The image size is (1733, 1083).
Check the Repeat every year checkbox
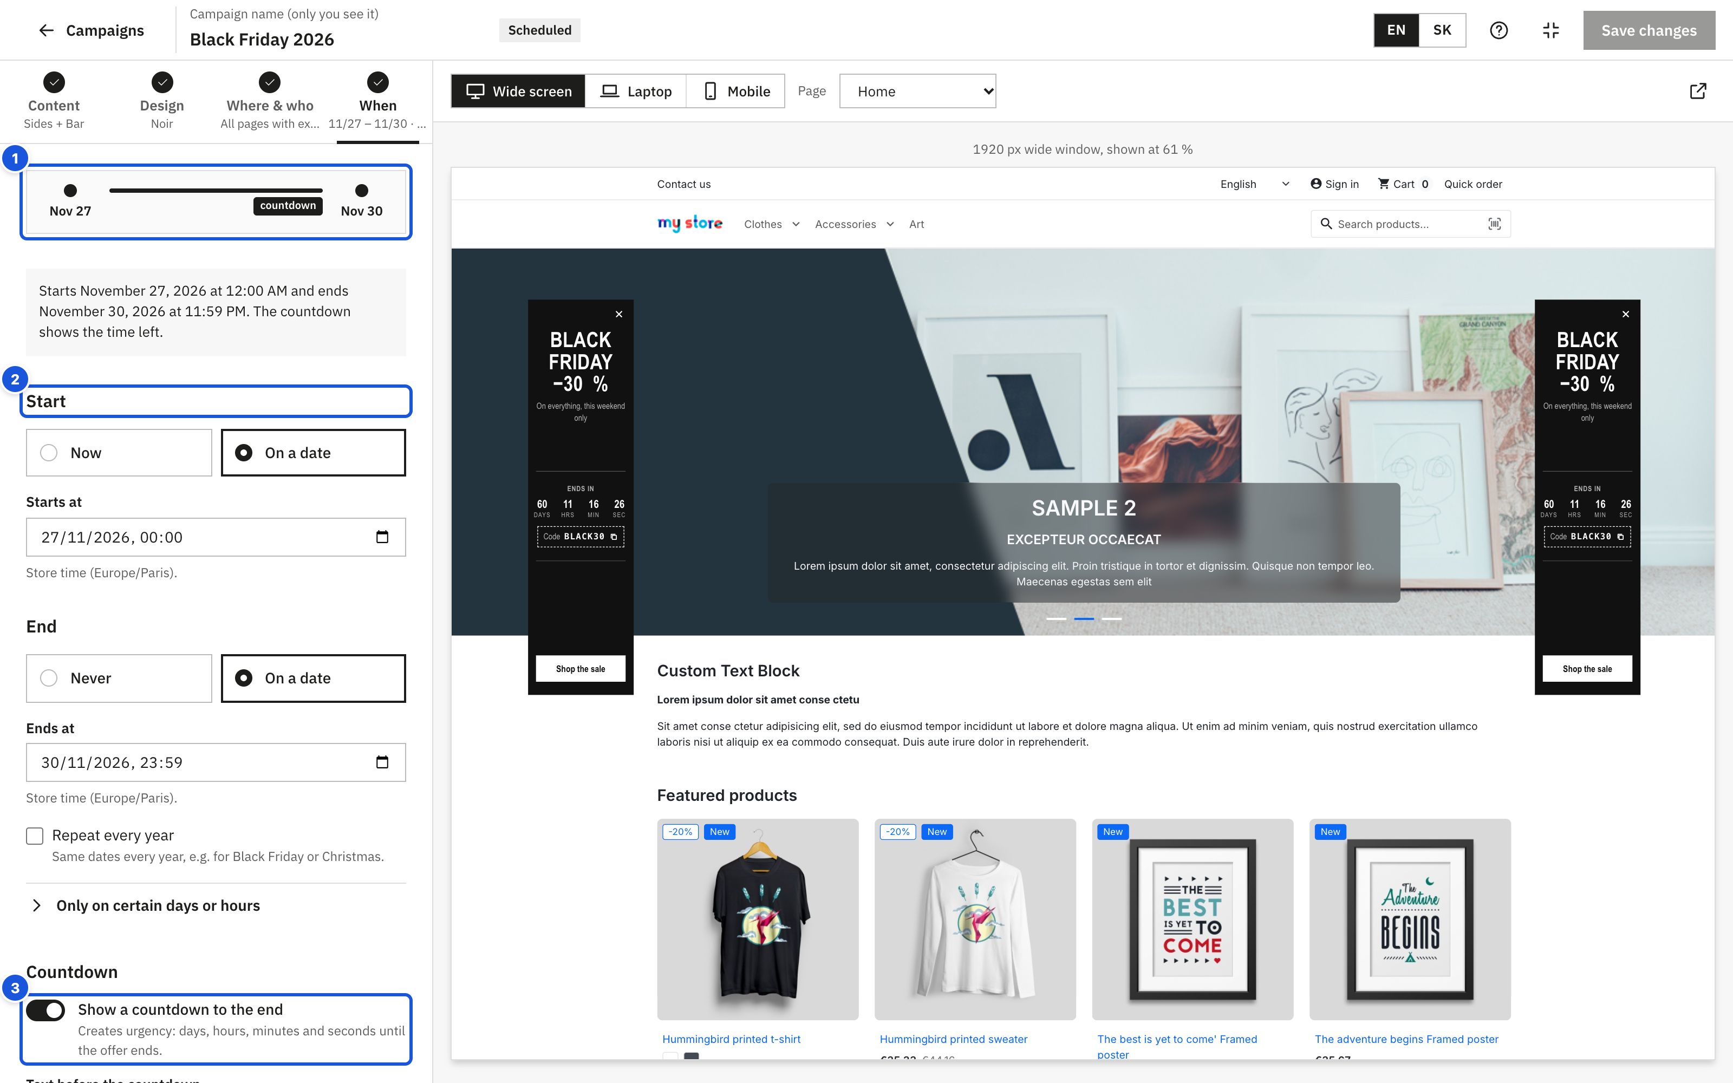tap(34, 836)
